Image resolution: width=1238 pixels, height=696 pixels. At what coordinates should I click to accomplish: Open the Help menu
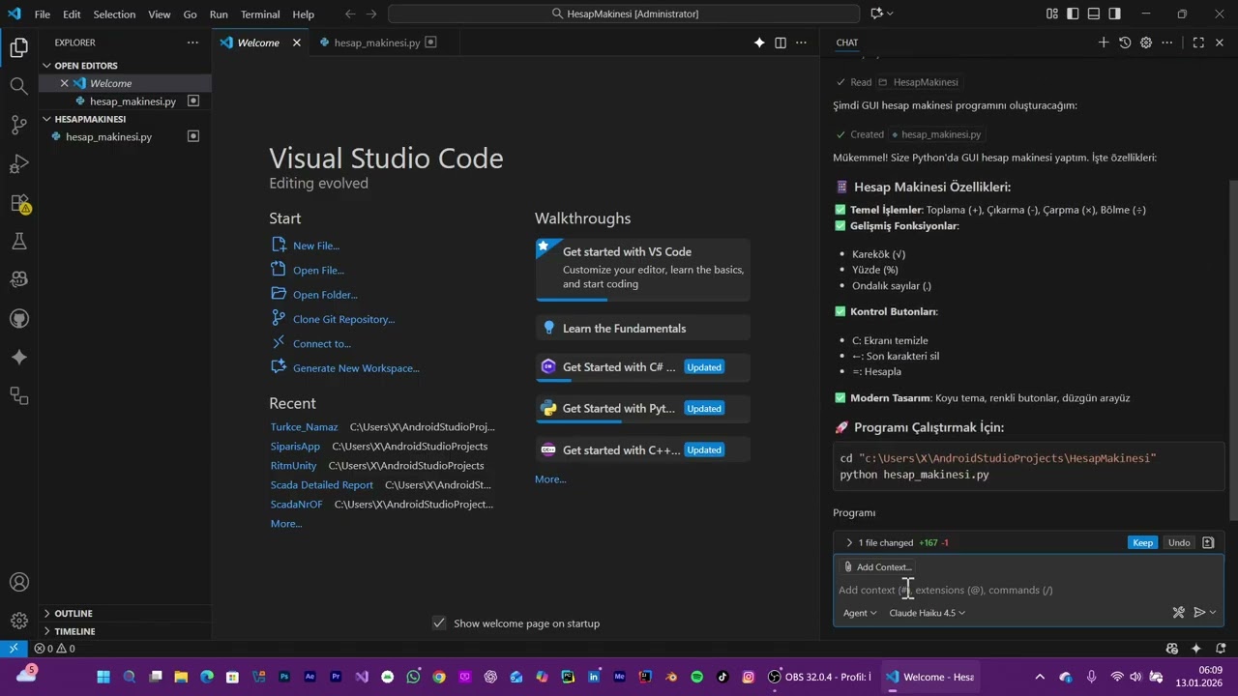coord(304,14)
